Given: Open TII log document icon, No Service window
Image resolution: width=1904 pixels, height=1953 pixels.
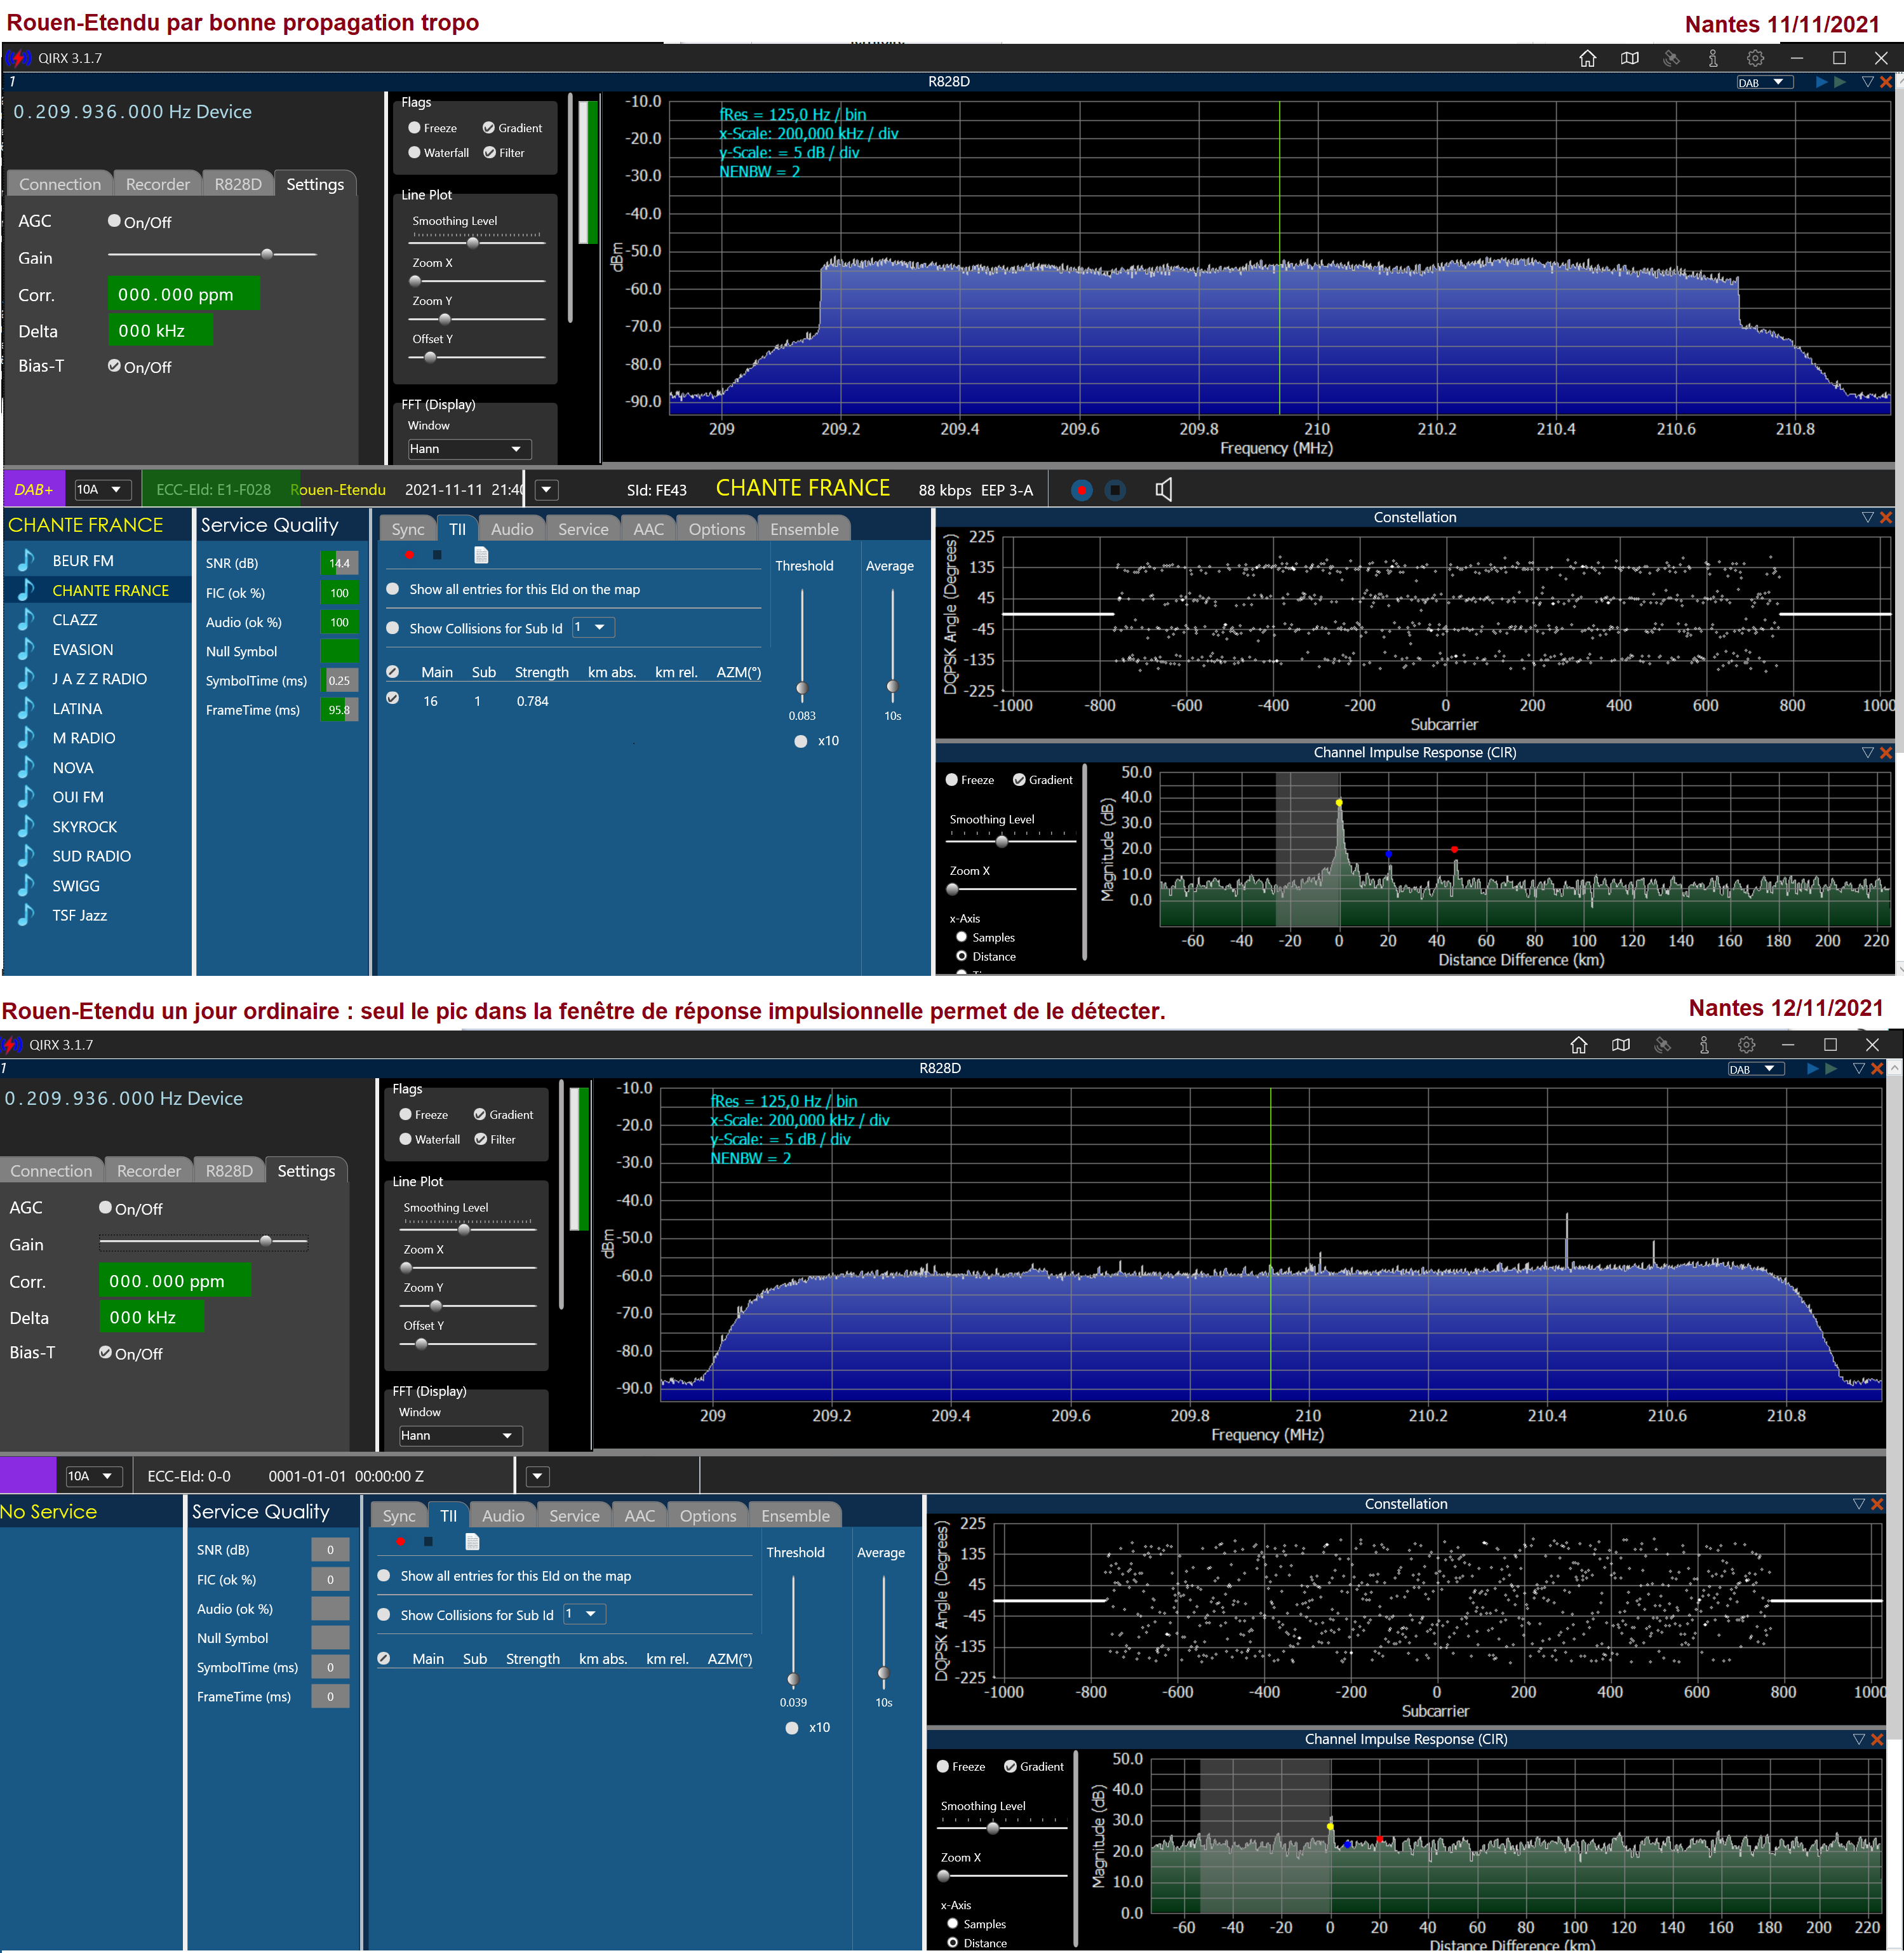Looking at the screenshot, I should 472,1541.
